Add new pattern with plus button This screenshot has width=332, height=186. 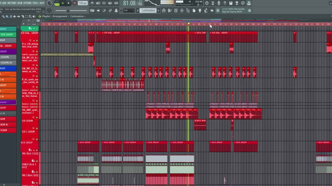pos(158,10)
